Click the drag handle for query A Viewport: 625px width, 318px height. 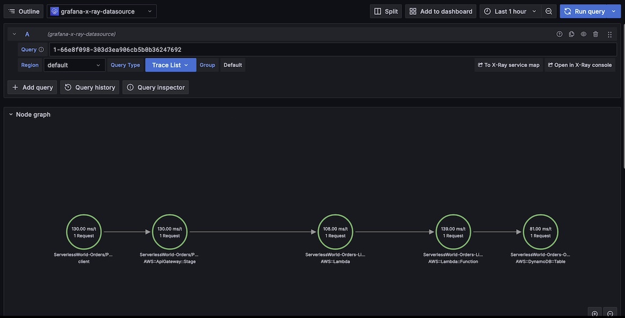pos(609,34)
